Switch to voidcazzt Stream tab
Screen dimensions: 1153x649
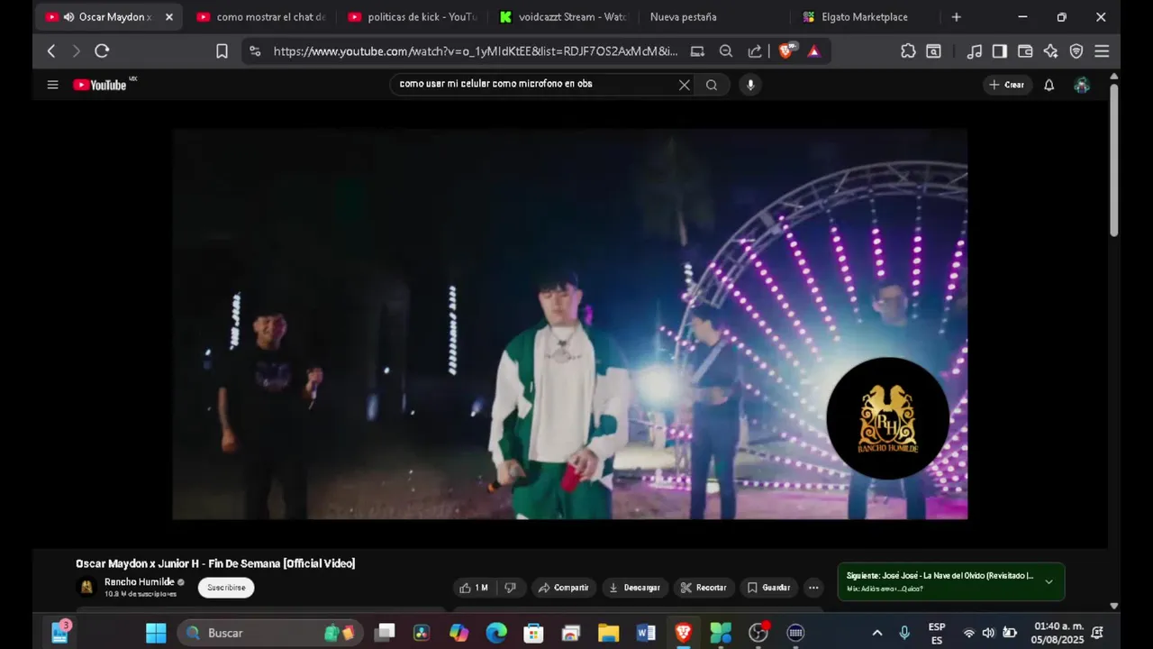click(x=563, y=17)
